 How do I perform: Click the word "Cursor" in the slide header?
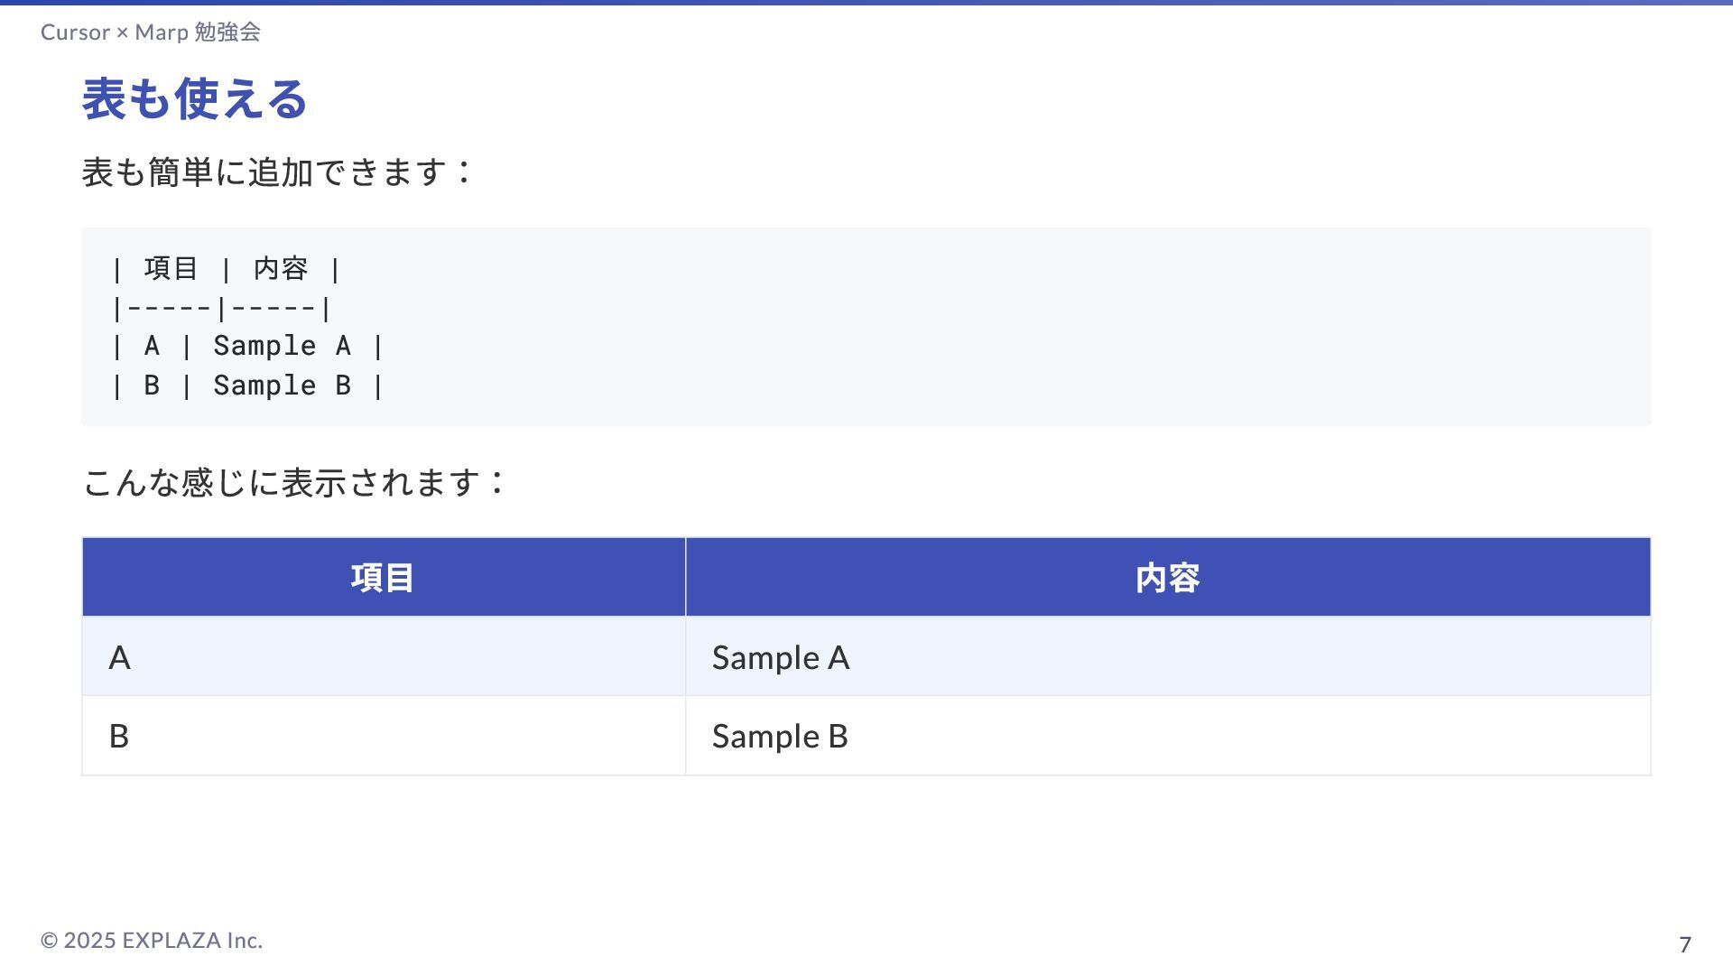pyautogui.click(x=75, y=32)
